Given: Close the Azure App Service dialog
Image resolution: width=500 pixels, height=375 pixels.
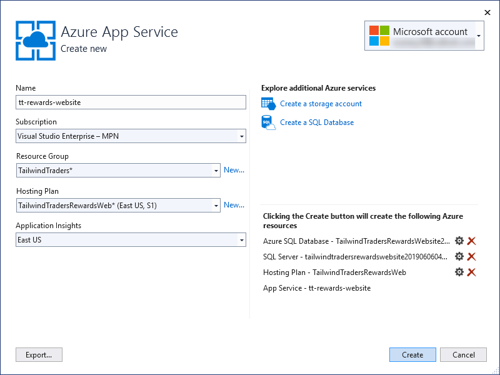Looking at the screenshot, I should click(487, 12).
